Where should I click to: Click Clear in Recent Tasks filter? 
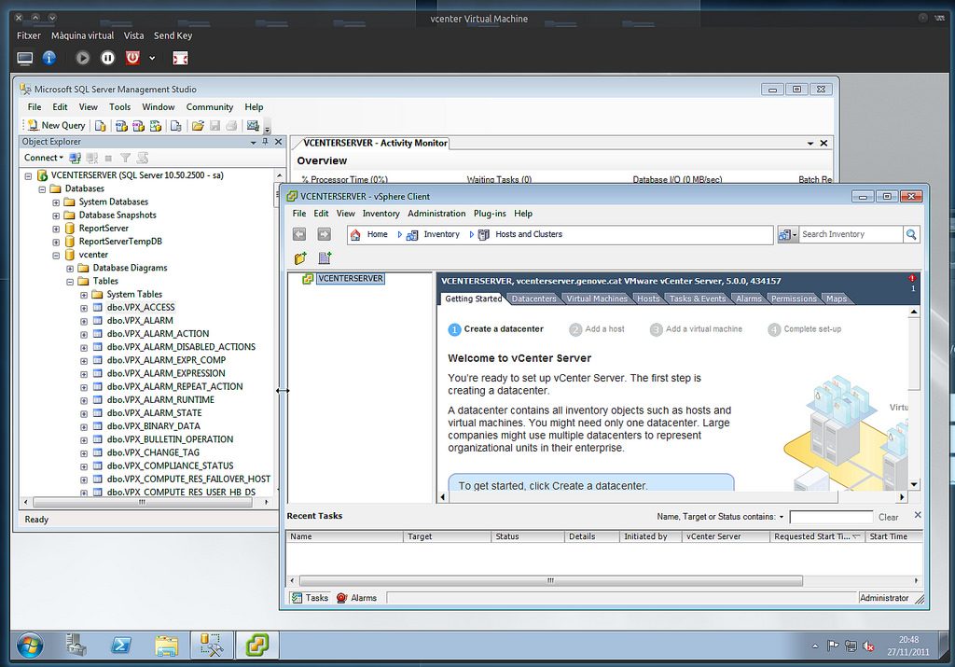coord(888,517)
